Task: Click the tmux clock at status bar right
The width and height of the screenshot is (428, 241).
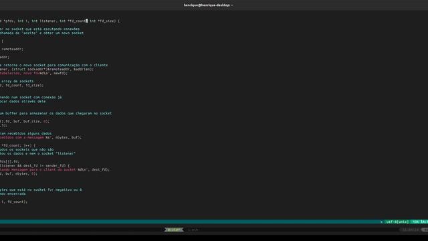Action: [x=411, y=230]
